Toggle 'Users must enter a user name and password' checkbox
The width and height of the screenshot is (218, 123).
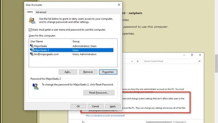click(x=30, y=30)
